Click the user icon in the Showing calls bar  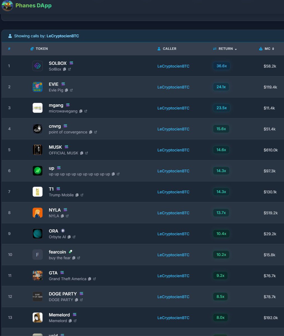pos(10,36)
